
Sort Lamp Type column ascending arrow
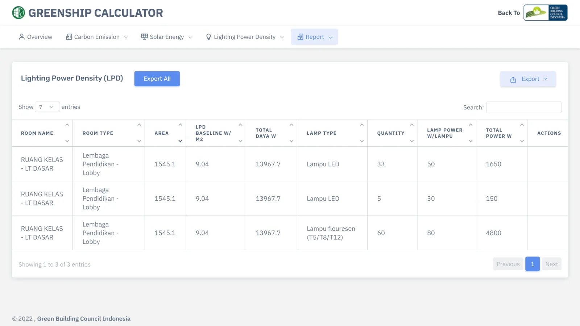362,125
